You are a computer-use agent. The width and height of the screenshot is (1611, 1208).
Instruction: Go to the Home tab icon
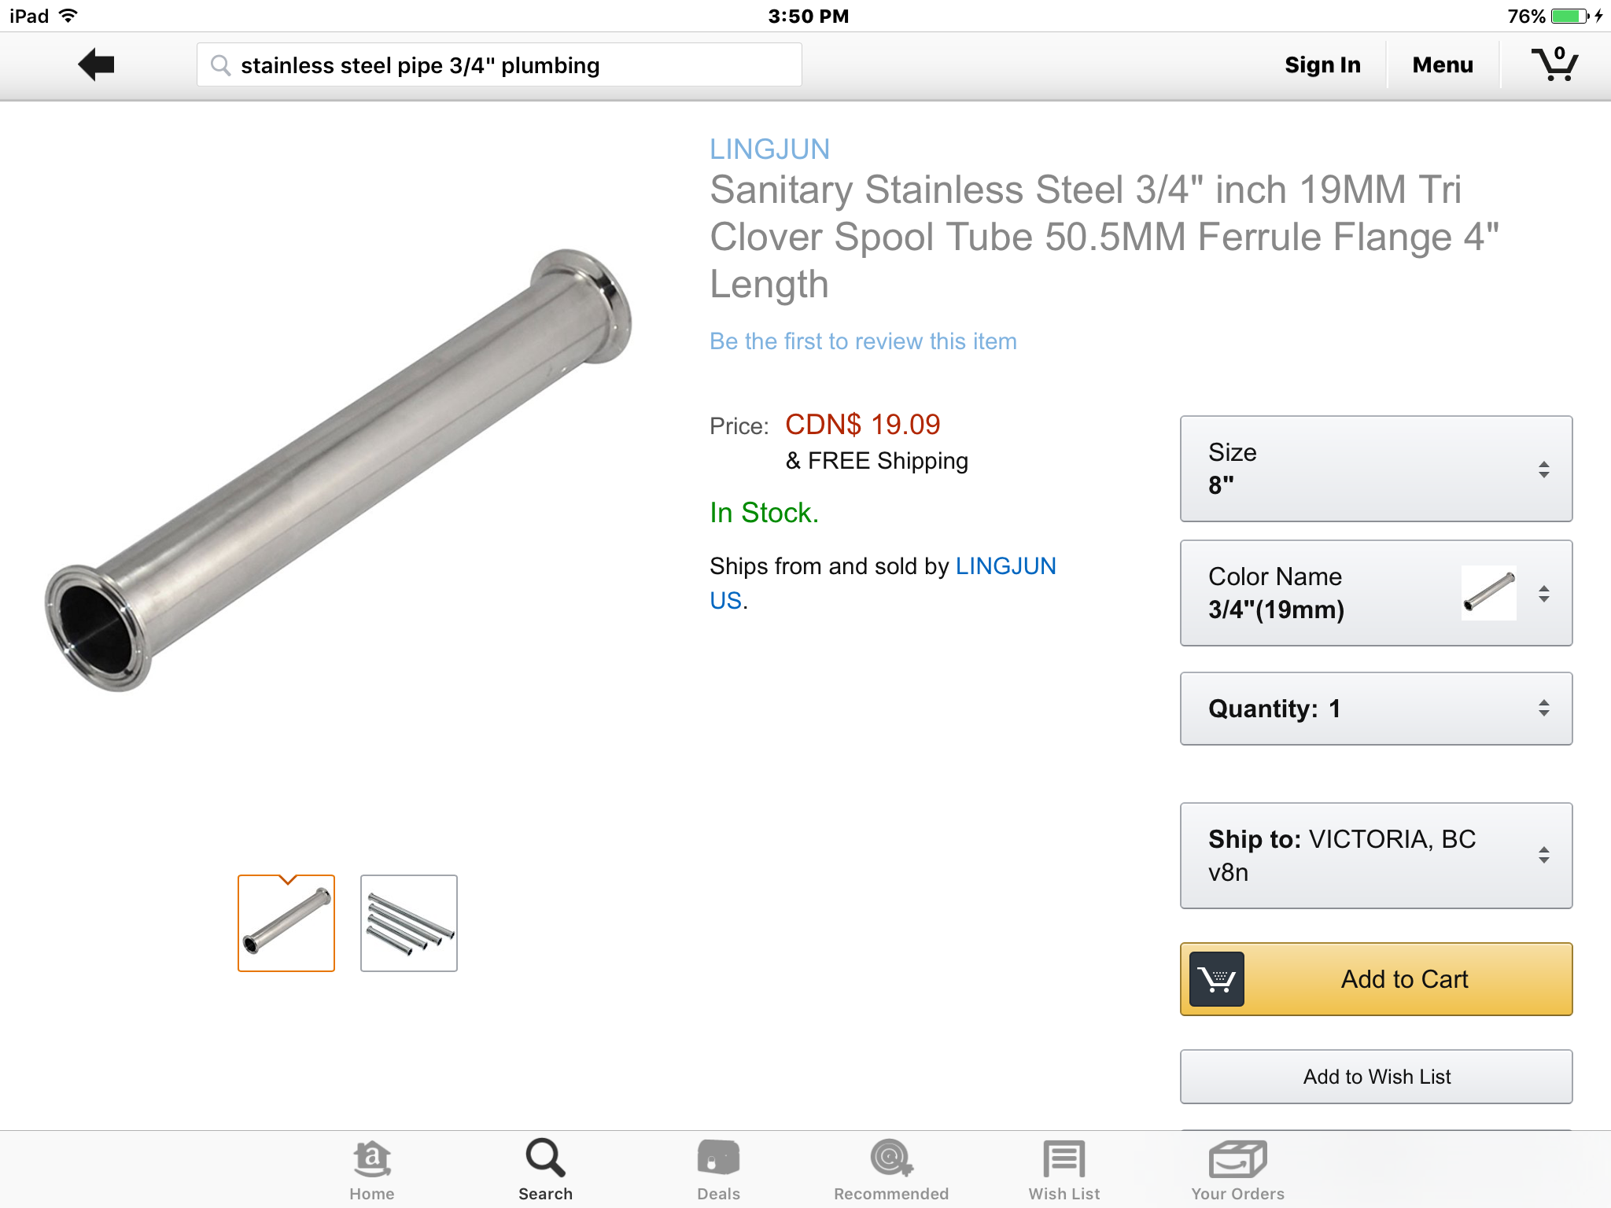(x=372, y=1159)
